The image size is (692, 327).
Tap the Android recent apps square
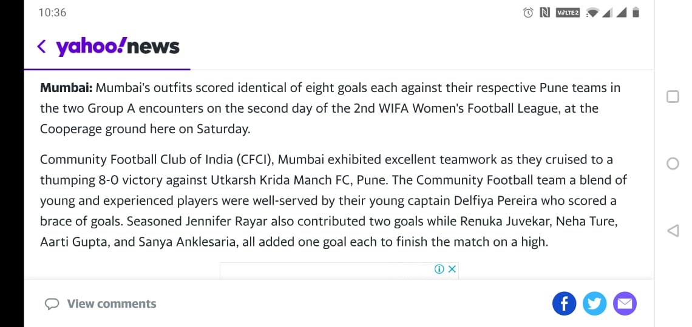(x=673, y=97)
